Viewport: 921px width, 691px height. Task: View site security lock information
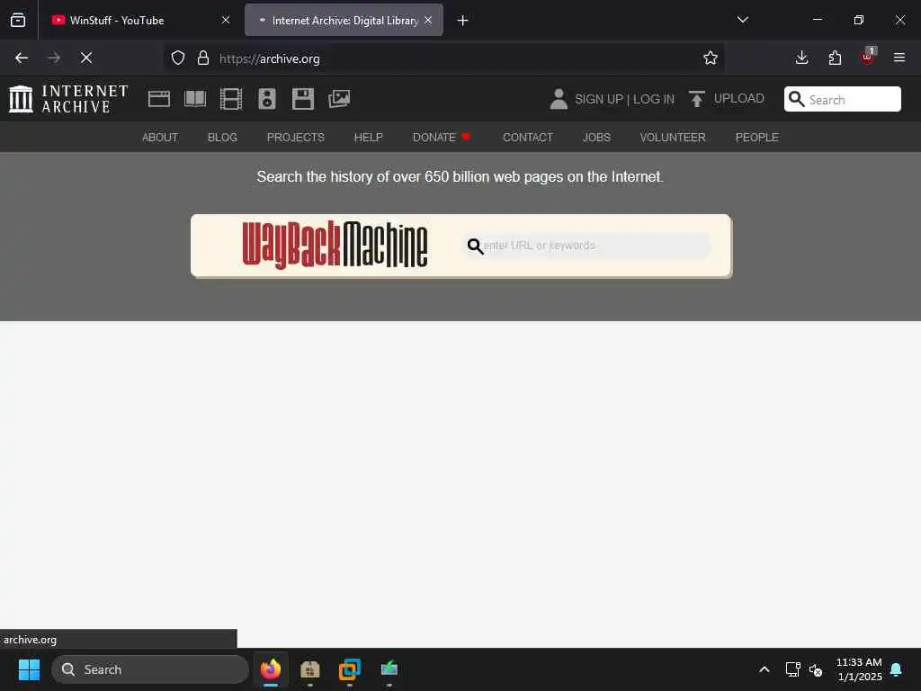click(x=203, y=58)
